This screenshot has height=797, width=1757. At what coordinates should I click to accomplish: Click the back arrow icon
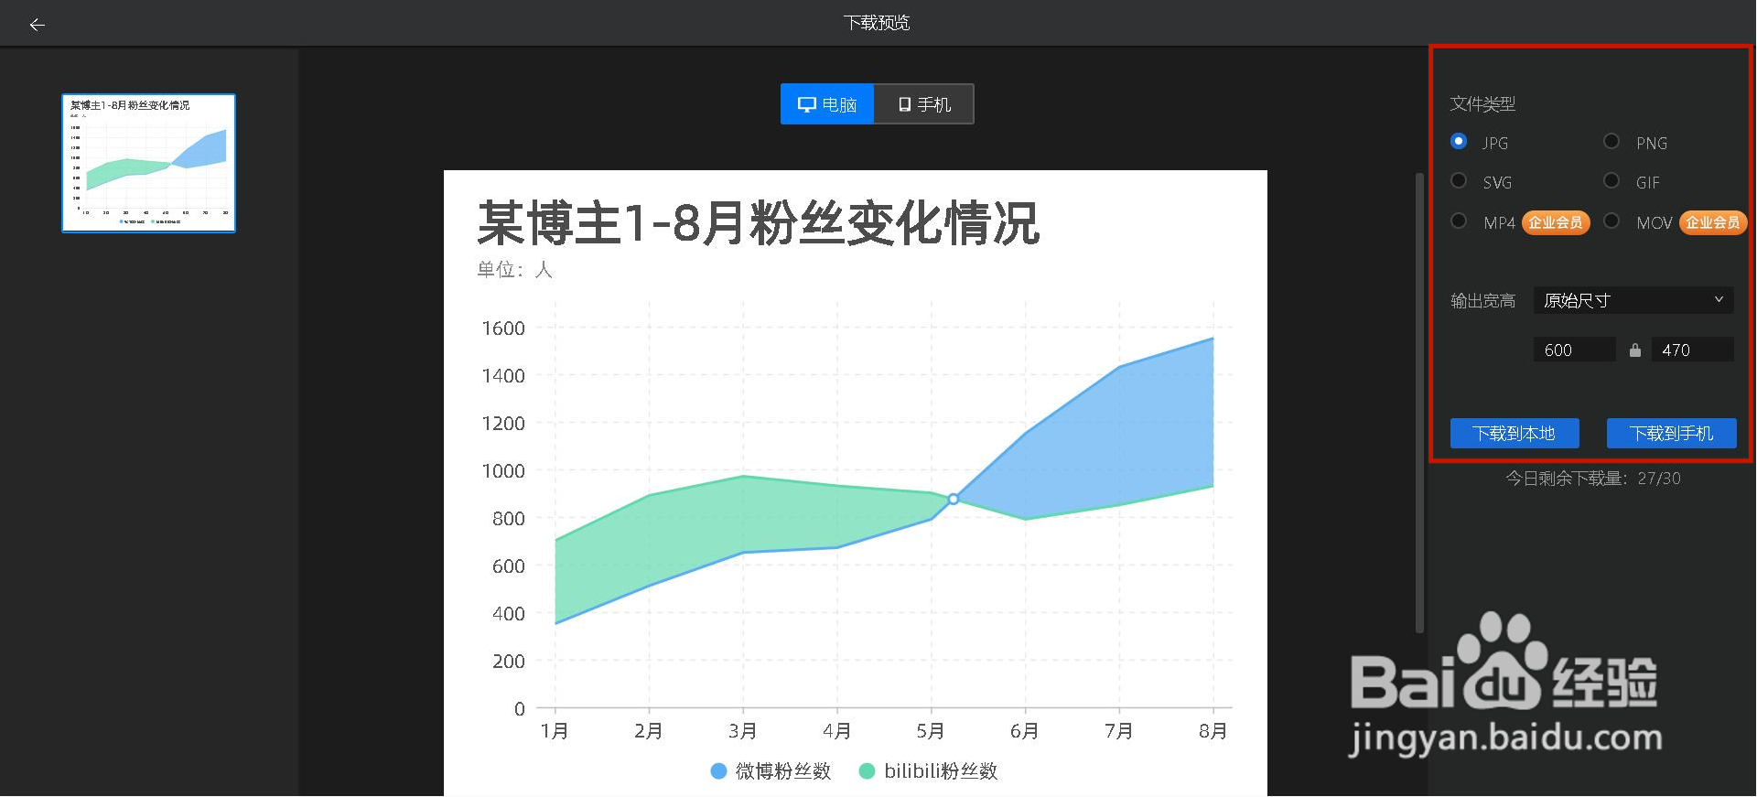pyautogui.click(x=37, y=25)
